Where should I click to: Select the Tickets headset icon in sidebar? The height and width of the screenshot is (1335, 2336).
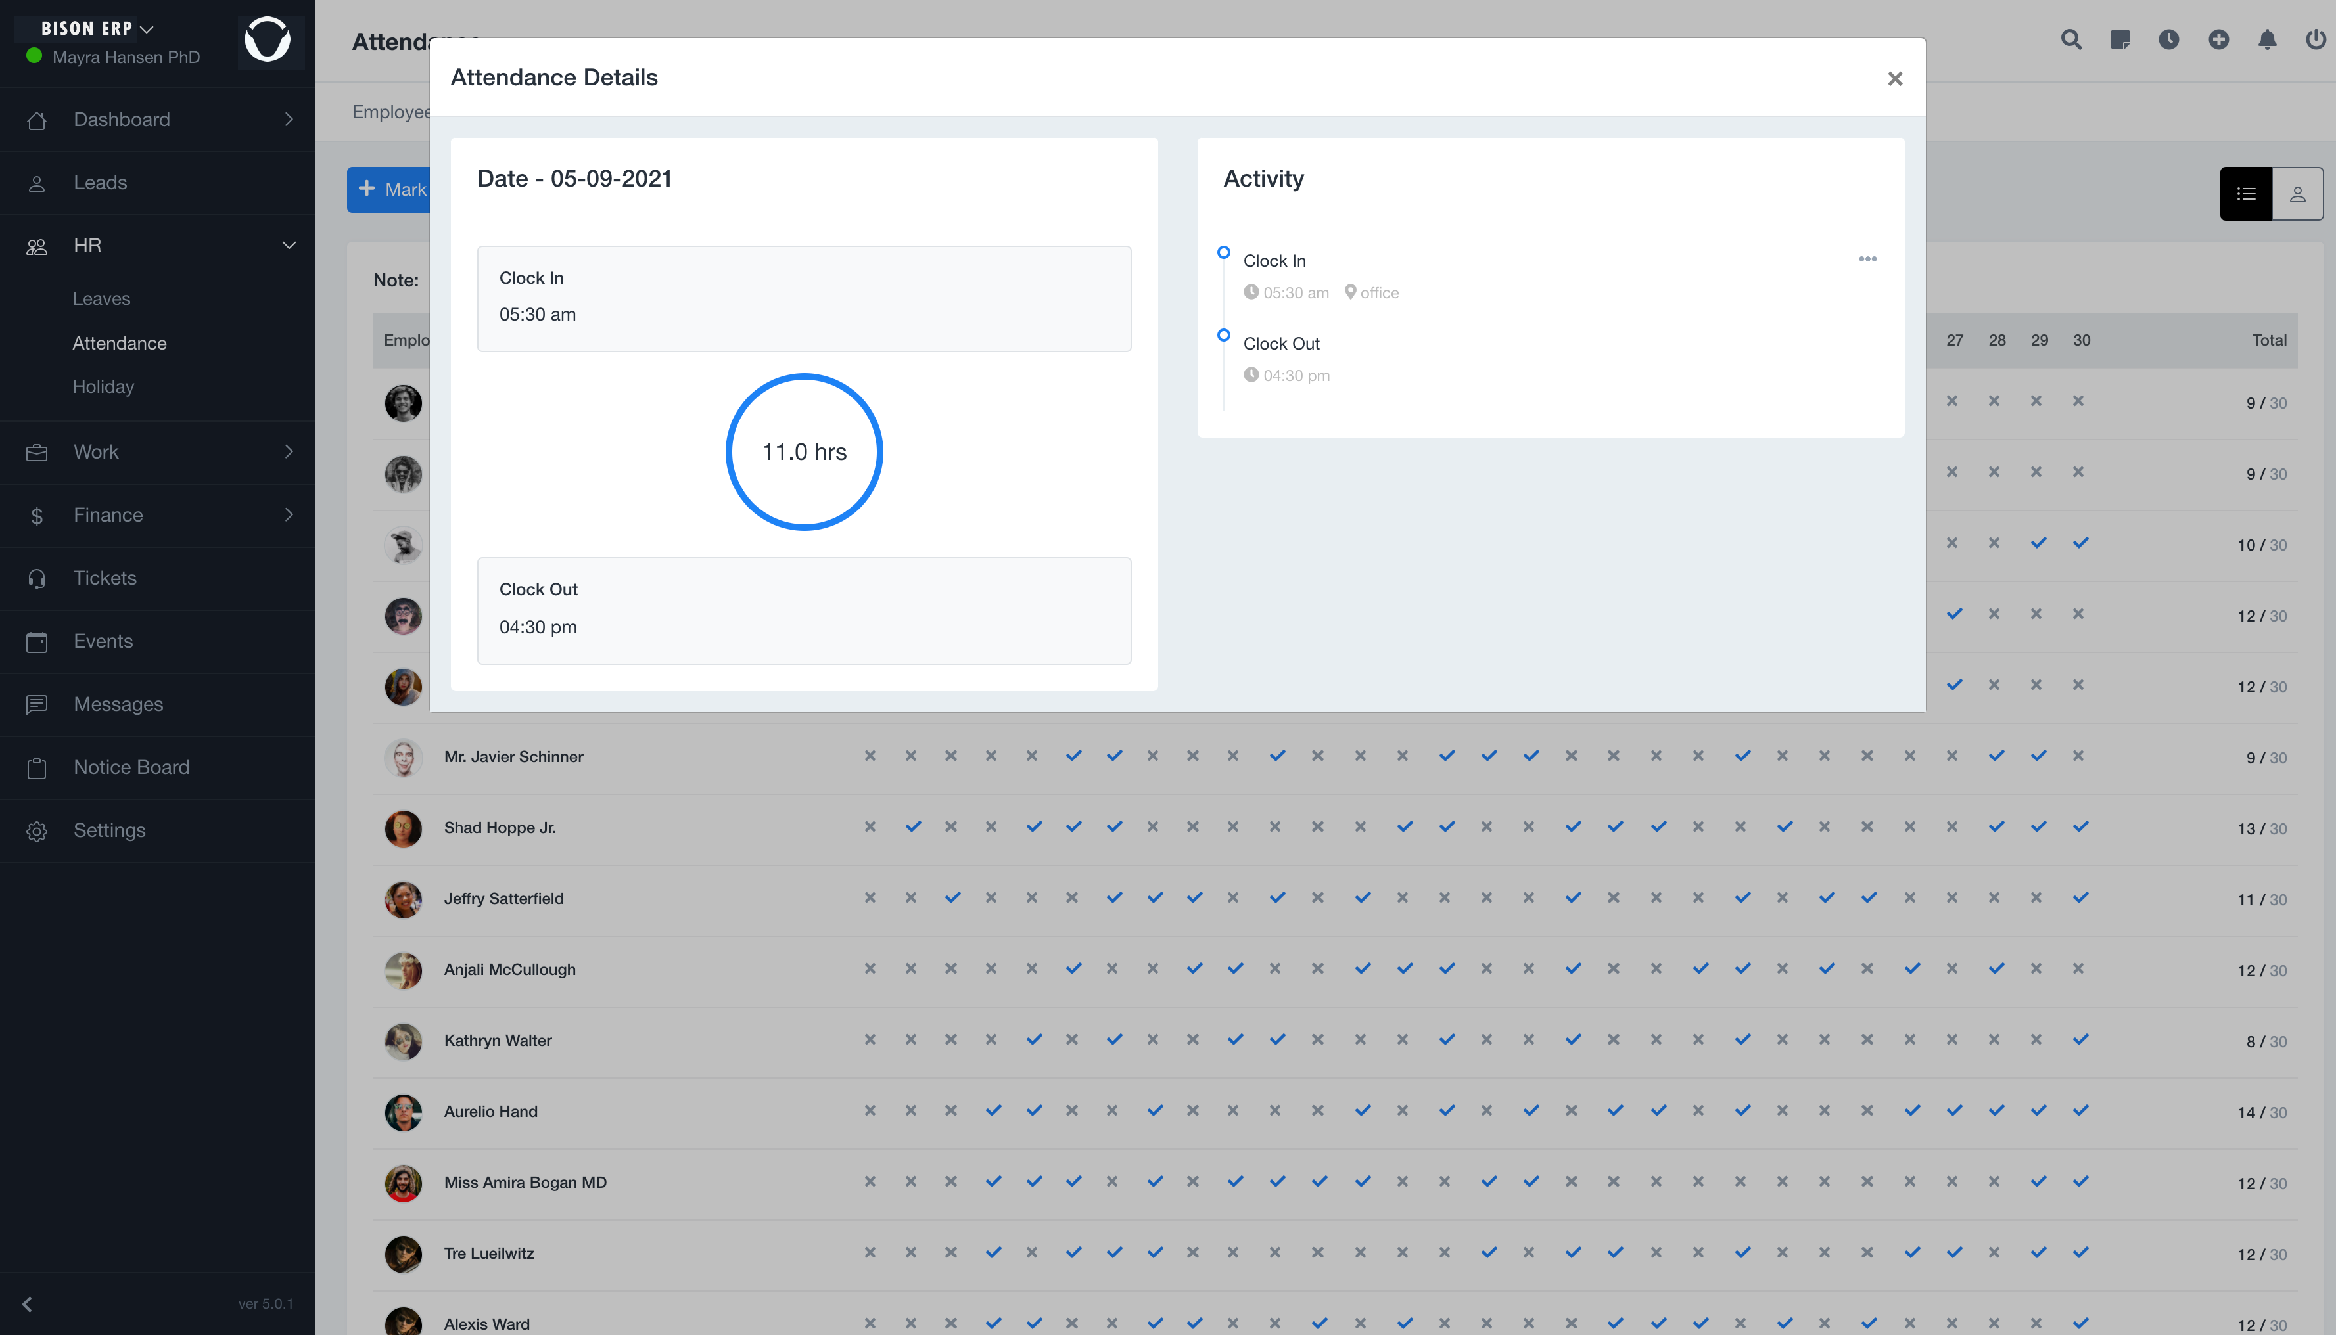click(37, 577)
